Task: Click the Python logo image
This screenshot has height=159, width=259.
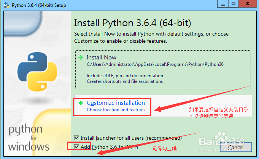Action: 37,72
